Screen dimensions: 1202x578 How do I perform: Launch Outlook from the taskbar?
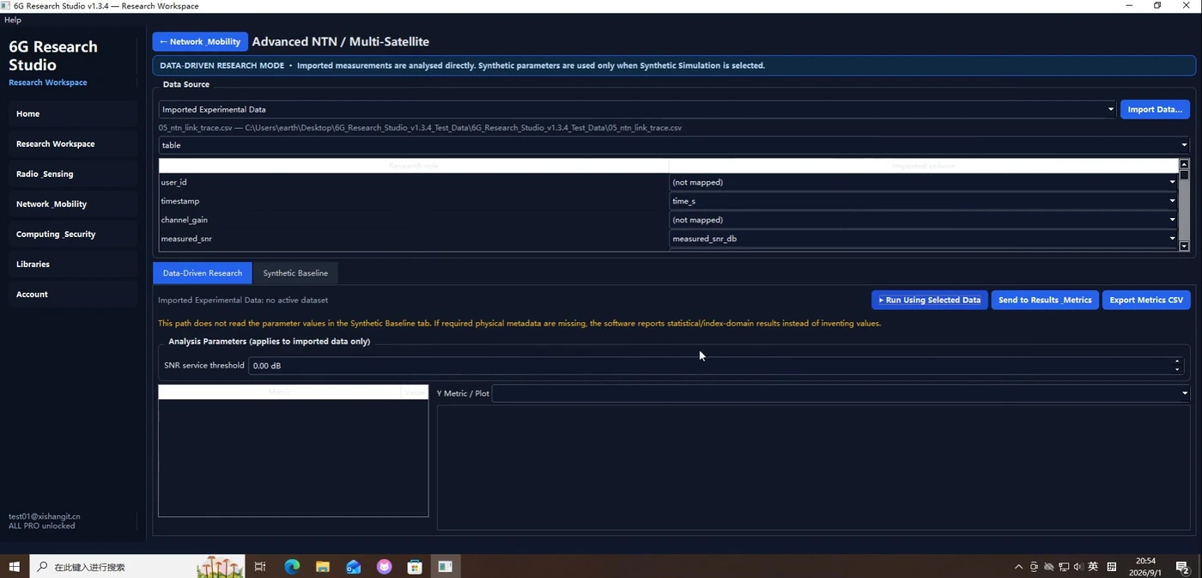[x=354, y=567]
